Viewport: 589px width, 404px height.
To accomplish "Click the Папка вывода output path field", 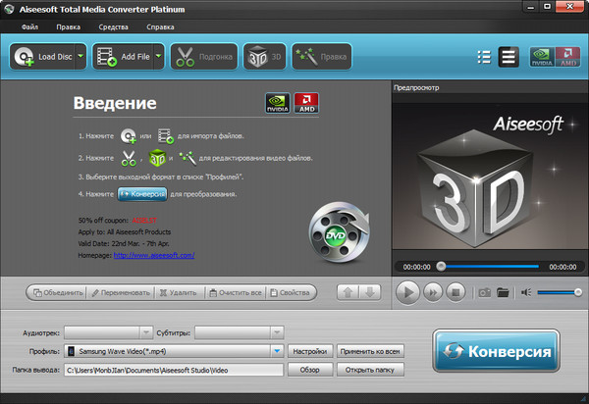I will [x=174, y=370].
